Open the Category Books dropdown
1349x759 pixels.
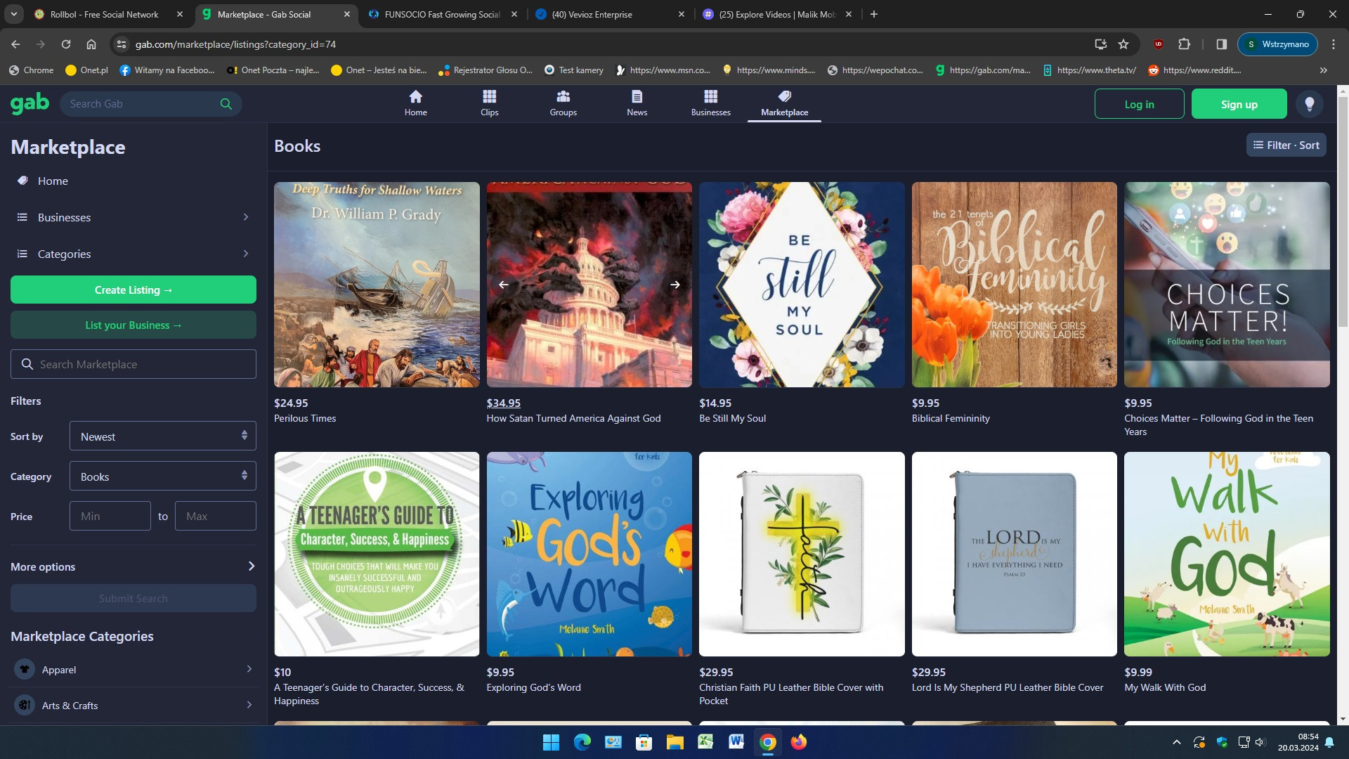point(162,476)
